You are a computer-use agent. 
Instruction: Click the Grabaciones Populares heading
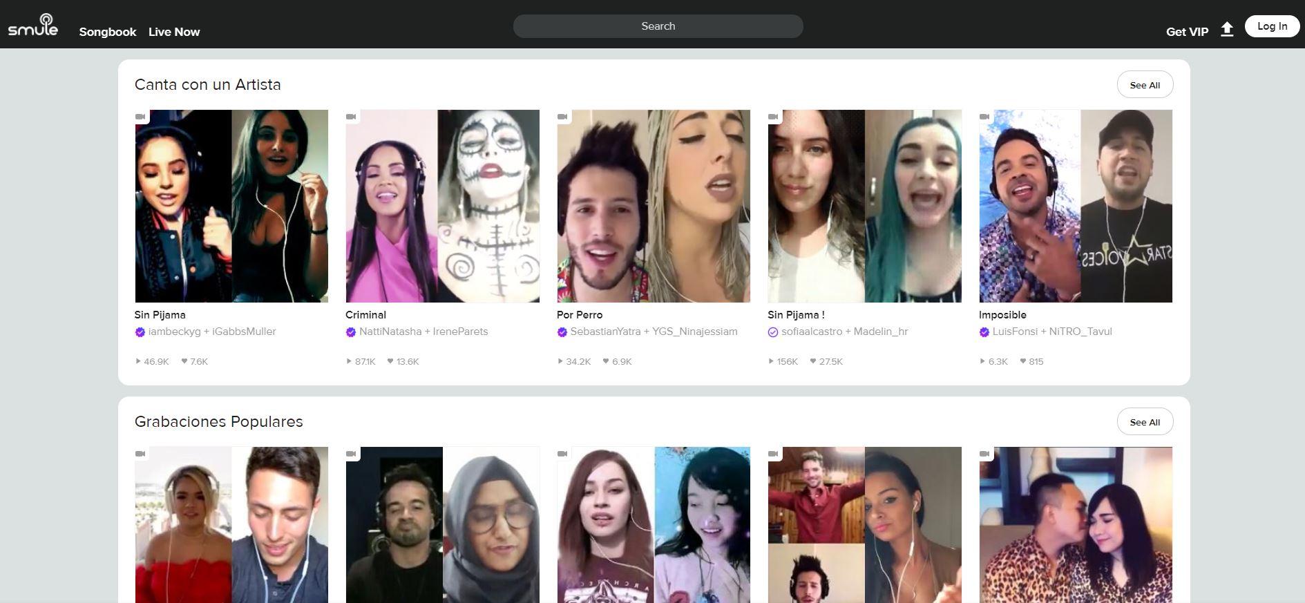click(x=218, y=421)
